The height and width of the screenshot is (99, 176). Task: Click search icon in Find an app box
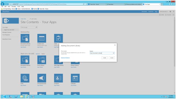(36, 27)
